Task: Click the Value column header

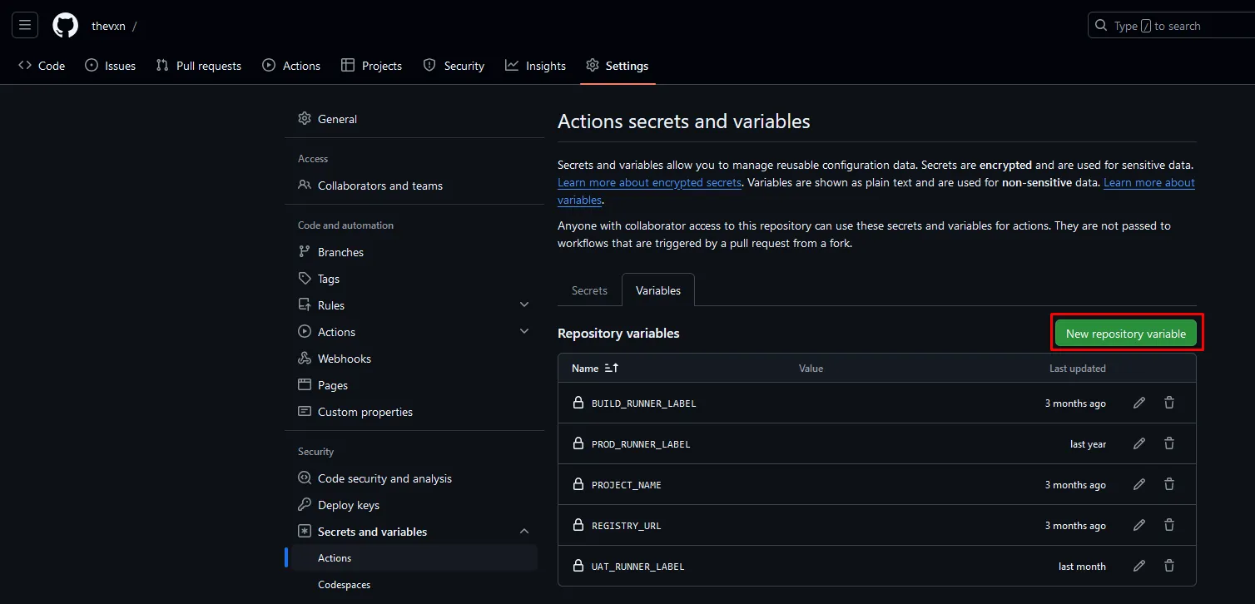Action: (811, 368)
